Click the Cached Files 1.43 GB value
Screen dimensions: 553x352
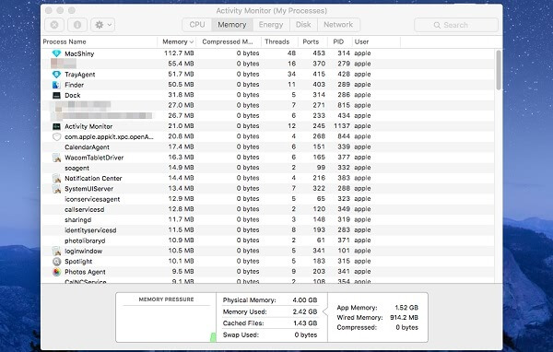point(305,323)
